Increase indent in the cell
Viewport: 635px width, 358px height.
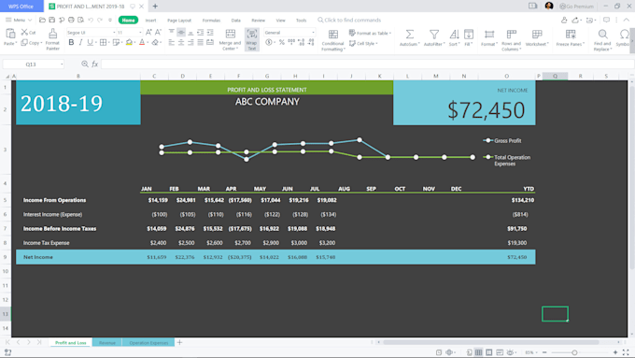pyautogui.click(x=210, y=32)
